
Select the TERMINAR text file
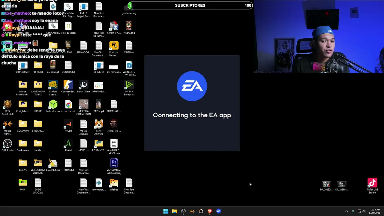point(114,105)
